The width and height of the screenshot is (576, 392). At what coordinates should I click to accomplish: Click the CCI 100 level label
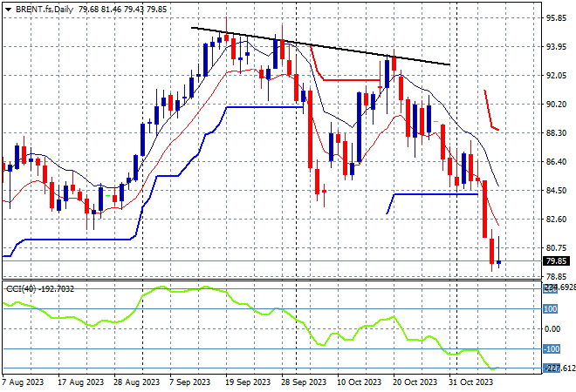(551, 309)
